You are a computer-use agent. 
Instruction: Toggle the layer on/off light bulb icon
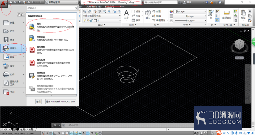tap(85, 20)
